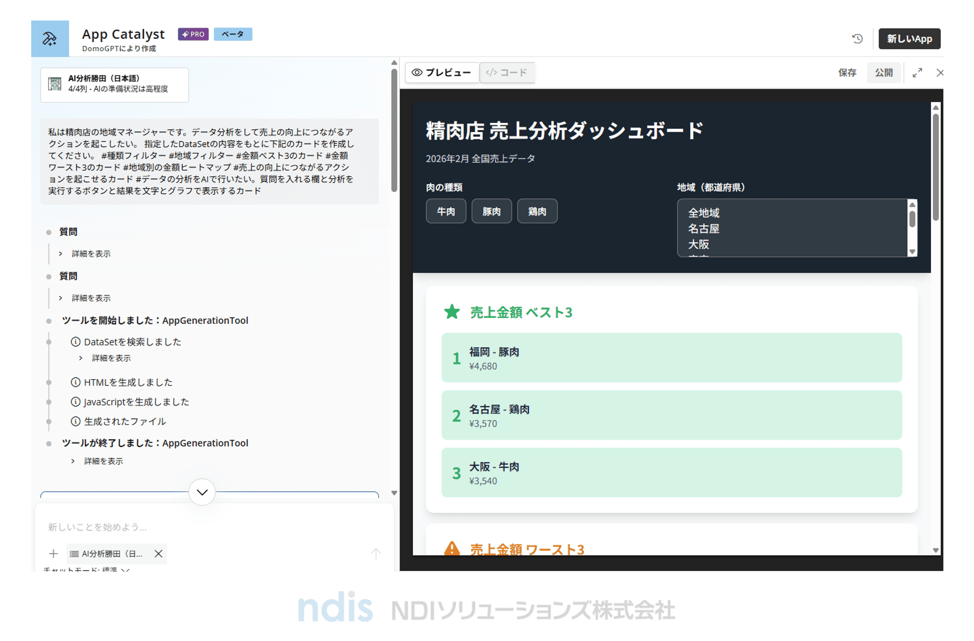Click the 売上金額 ワースト3 heading
This screenshot has width=974, height=641.
[x=527, y=549]
